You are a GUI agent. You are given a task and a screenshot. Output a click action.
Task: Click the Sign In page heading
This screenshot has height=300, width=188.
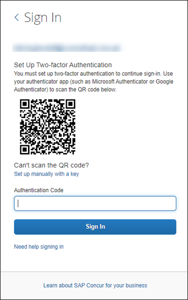[x=42, y=18]
